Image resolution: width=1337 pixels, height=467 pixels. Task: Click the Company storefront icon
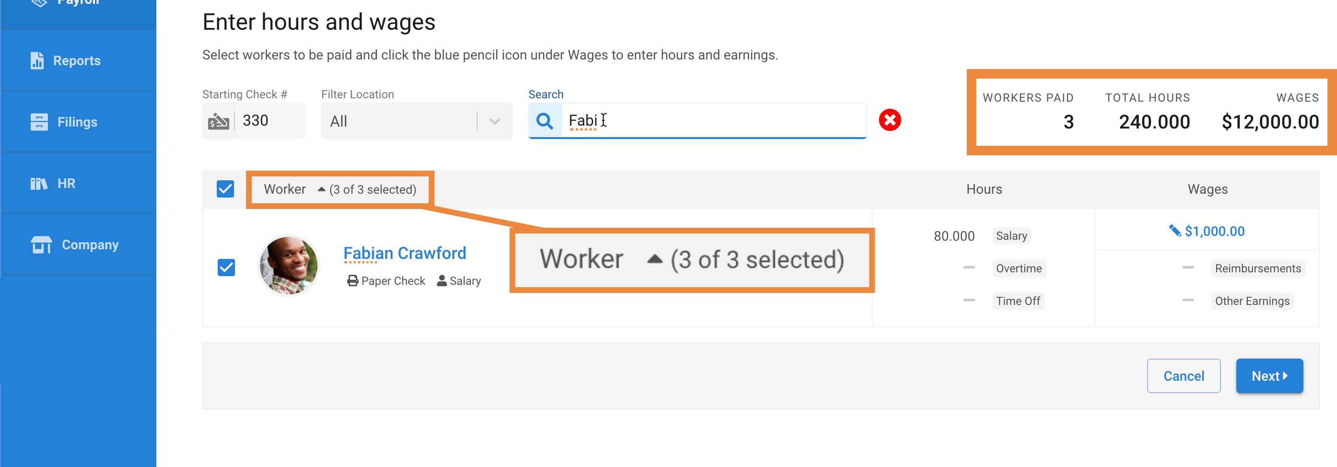tap(41, 245)
